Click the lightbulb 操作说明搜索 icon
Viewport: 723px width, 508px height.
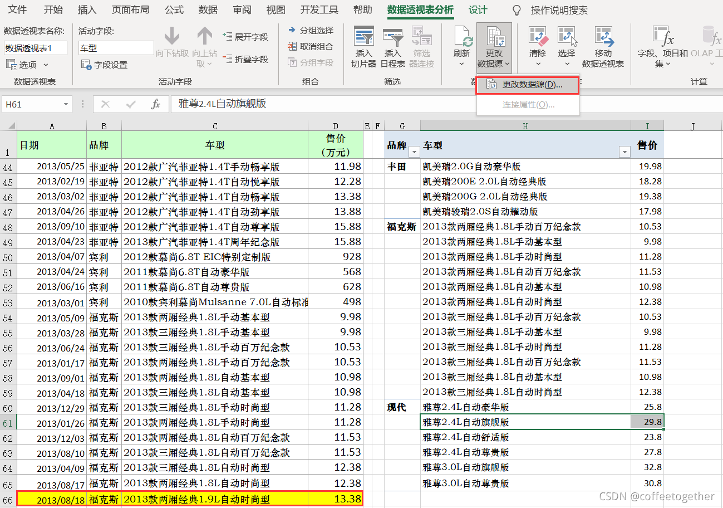tap(517, 10)
